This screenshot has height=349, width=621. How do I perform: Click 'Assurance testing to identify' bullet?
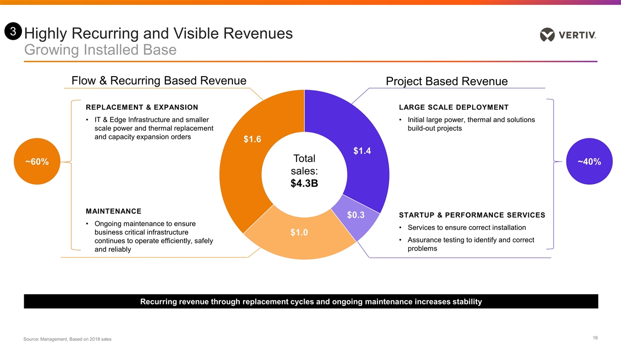coord(467,244)
